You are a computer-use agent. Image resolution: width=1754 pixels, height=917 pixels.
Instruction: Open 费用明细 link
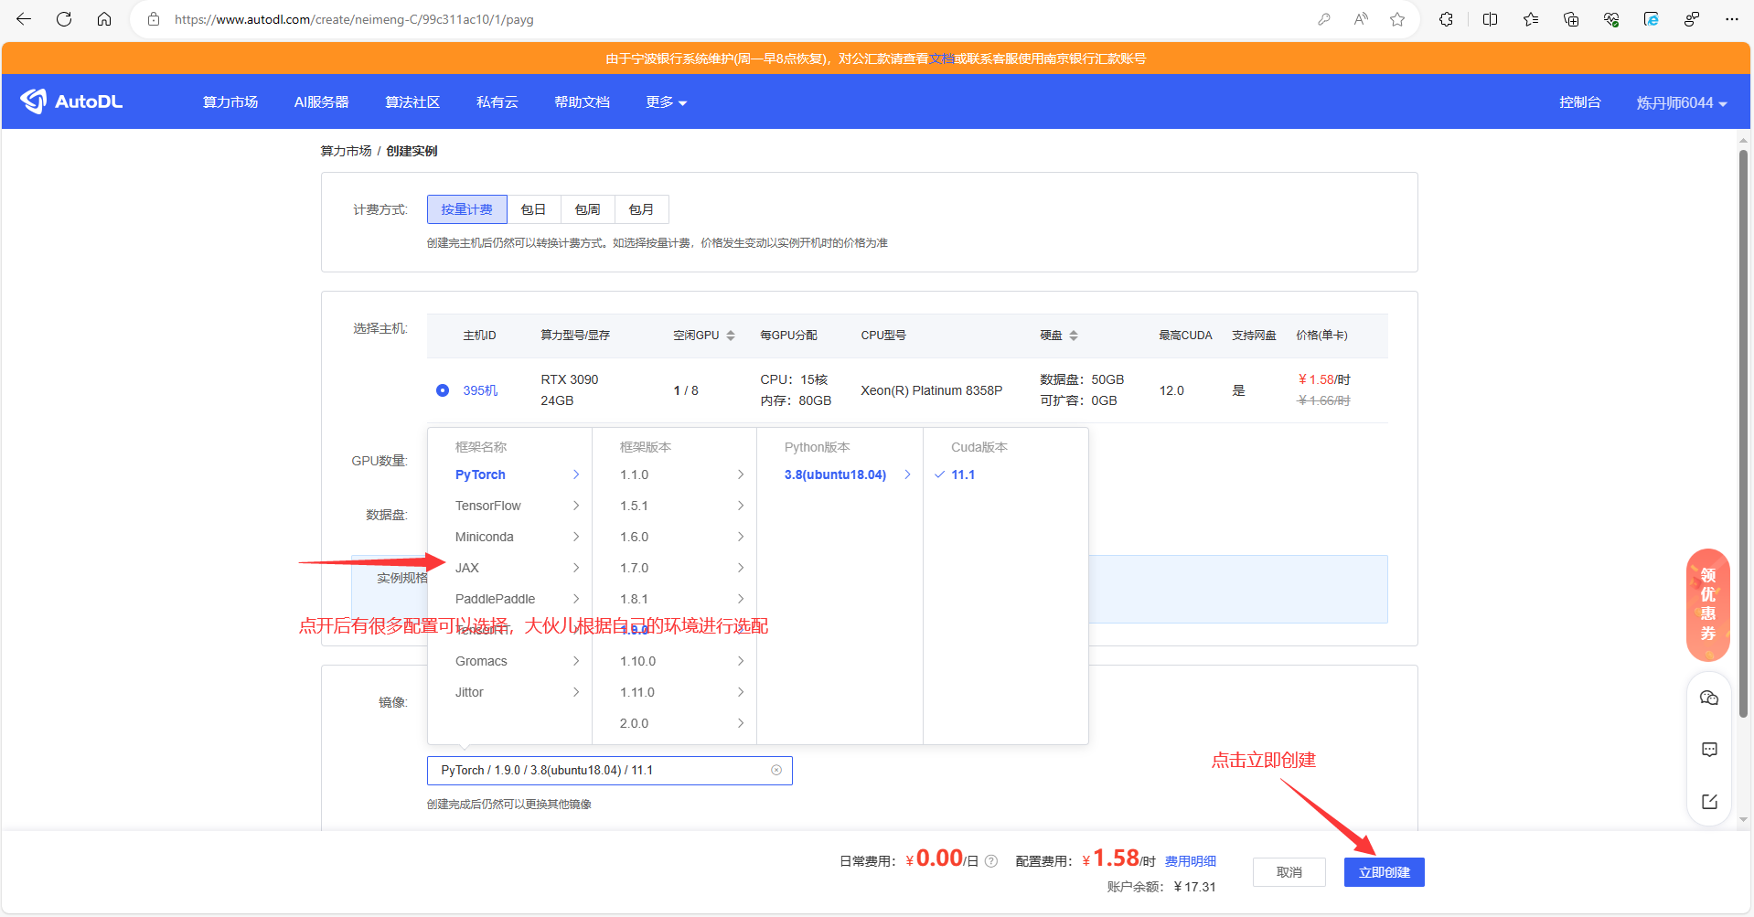[x=1190, y=861]
